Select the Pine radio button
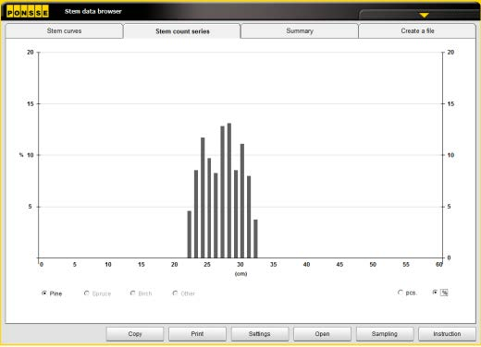 tap(44, 293)
